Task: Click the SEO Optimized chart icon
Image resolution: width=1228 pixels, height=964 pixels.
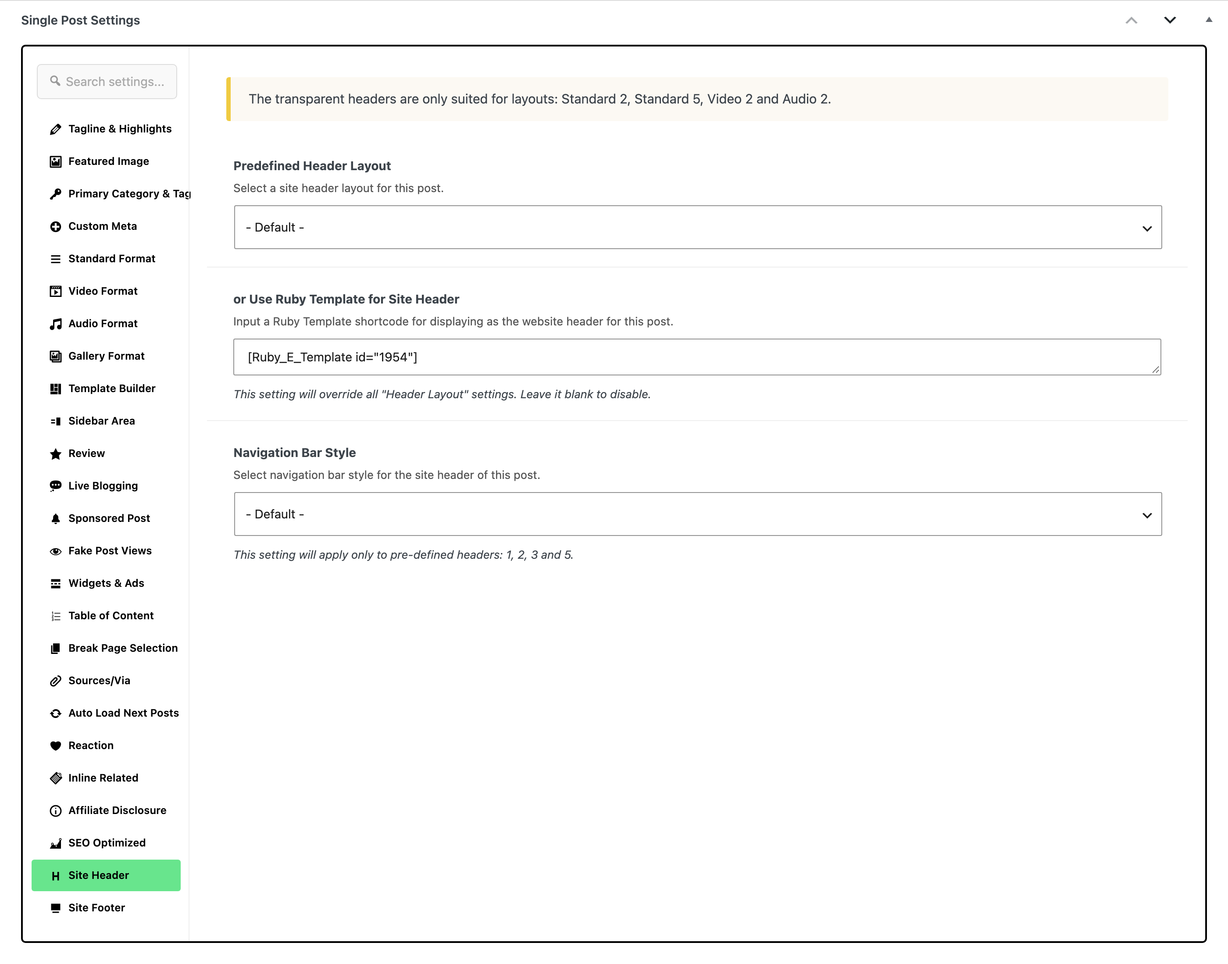Action: pyautogui.click(x=55, y=843)
